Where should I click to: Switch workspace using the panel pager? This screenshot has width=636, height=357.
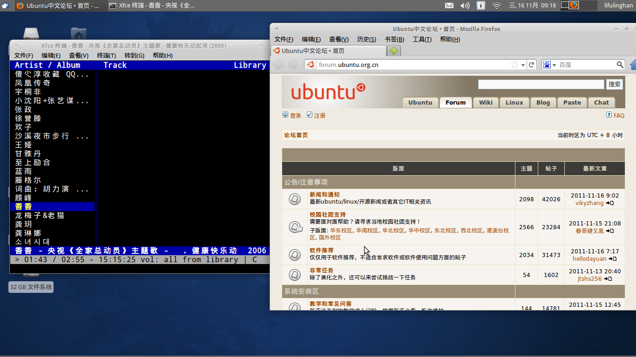tap(579, 6)
